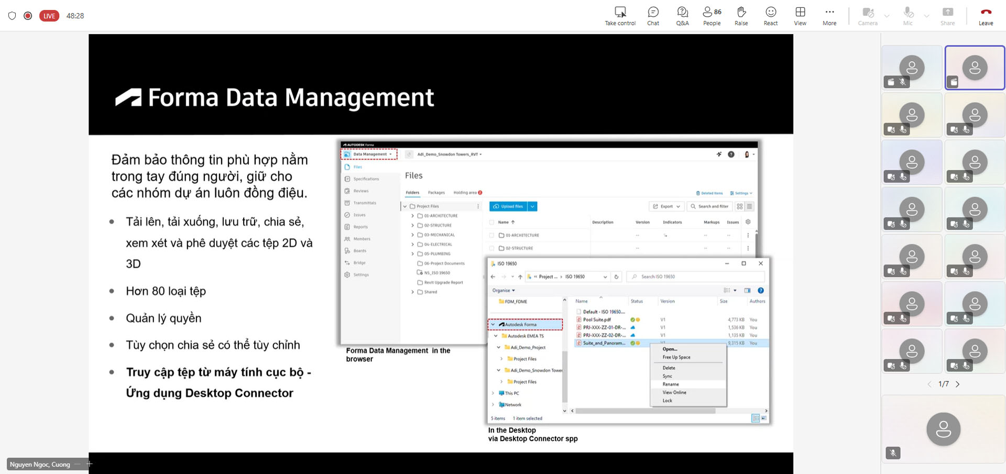Expand the Mic options dropdown arrow
The image size is (1006, 474).
click(926, 16)
